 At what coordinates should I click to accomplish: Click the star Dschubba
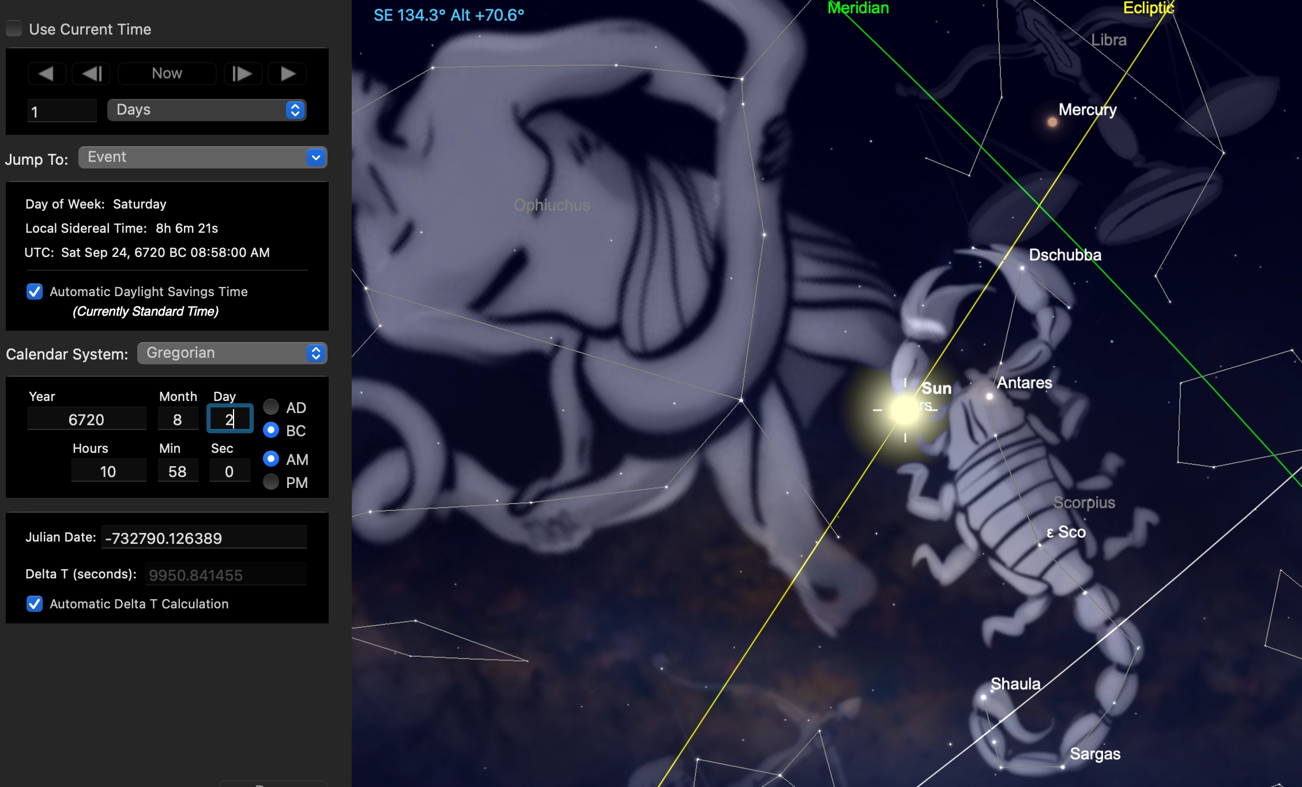[x=1022, y=268]
